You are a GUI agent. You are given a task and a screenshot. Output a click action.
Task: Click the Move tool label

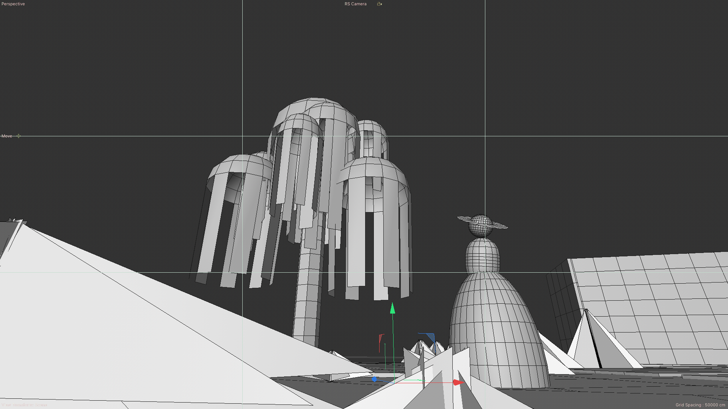click(7, 136)
